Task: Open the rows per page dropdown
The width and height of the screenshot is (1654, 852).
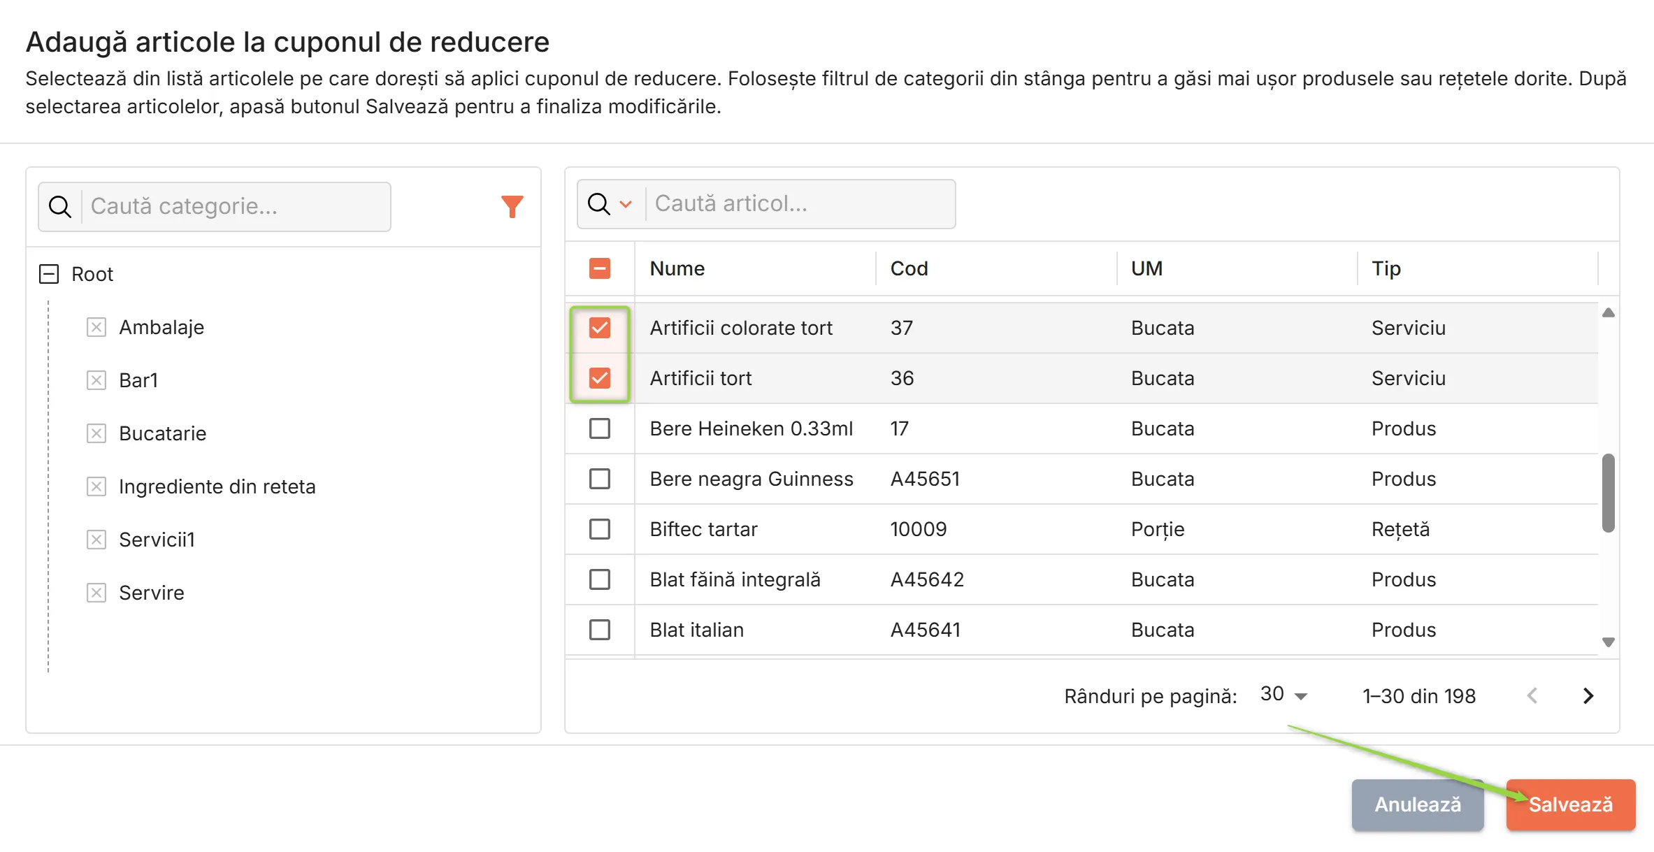Action: (x=1283, y=695)
